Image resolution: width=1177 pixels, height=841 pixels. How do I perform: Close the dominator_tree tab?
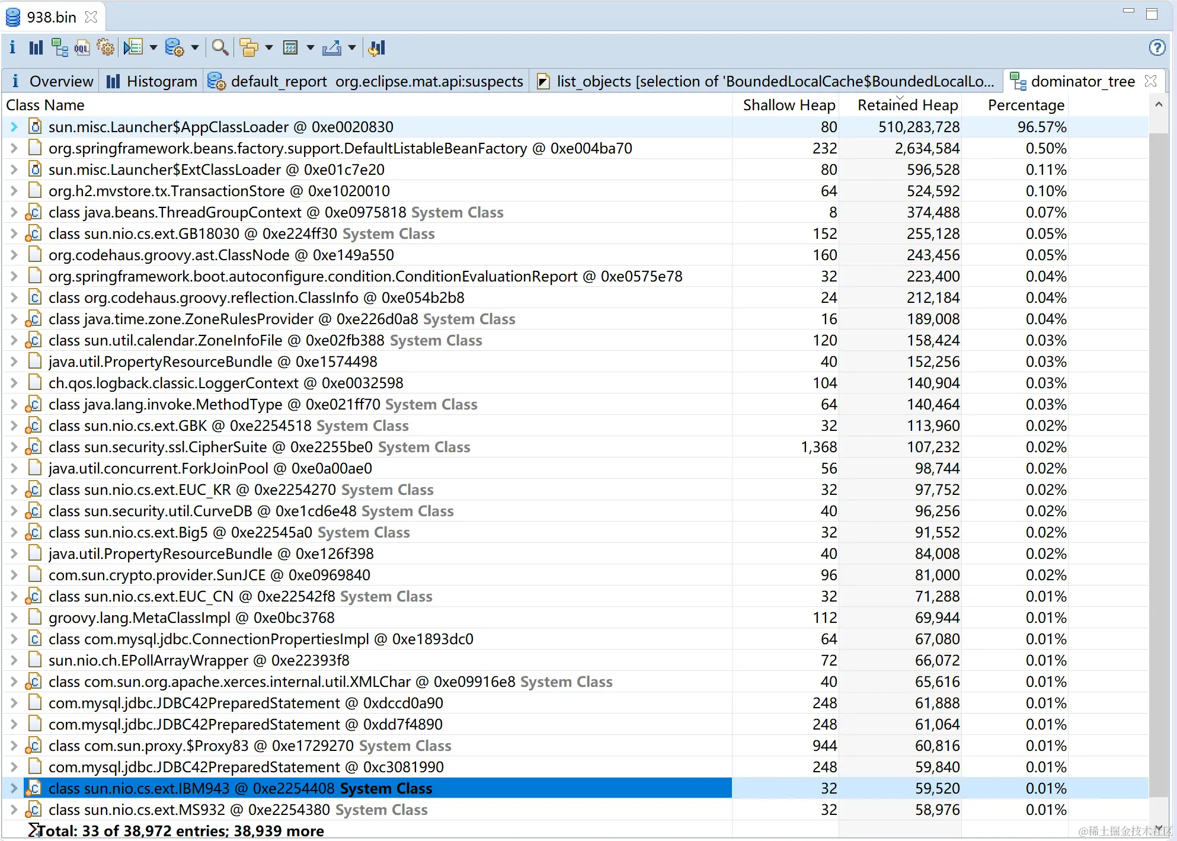click(x=1151, y=81)
